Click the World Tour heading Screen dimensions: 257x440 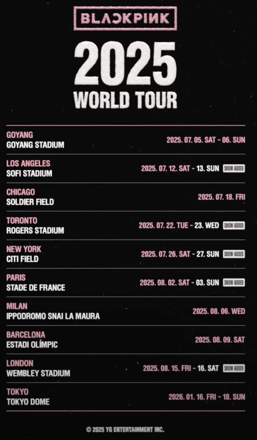(x=125, y=100)
